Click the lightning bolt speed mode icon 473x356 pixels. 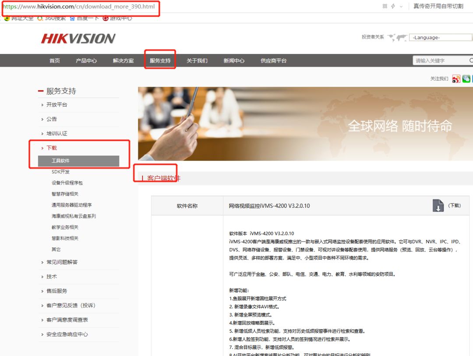coord(393,6)
